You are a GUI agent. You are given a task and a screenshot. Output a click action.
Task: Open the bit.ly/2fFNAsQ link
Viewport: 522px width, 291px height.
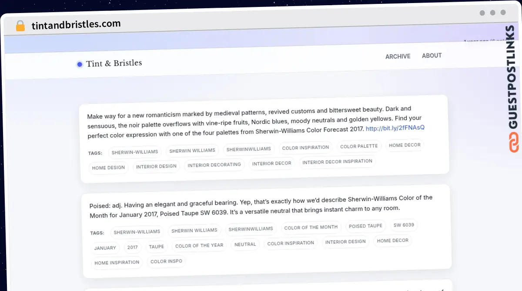(x=395, y=128)
